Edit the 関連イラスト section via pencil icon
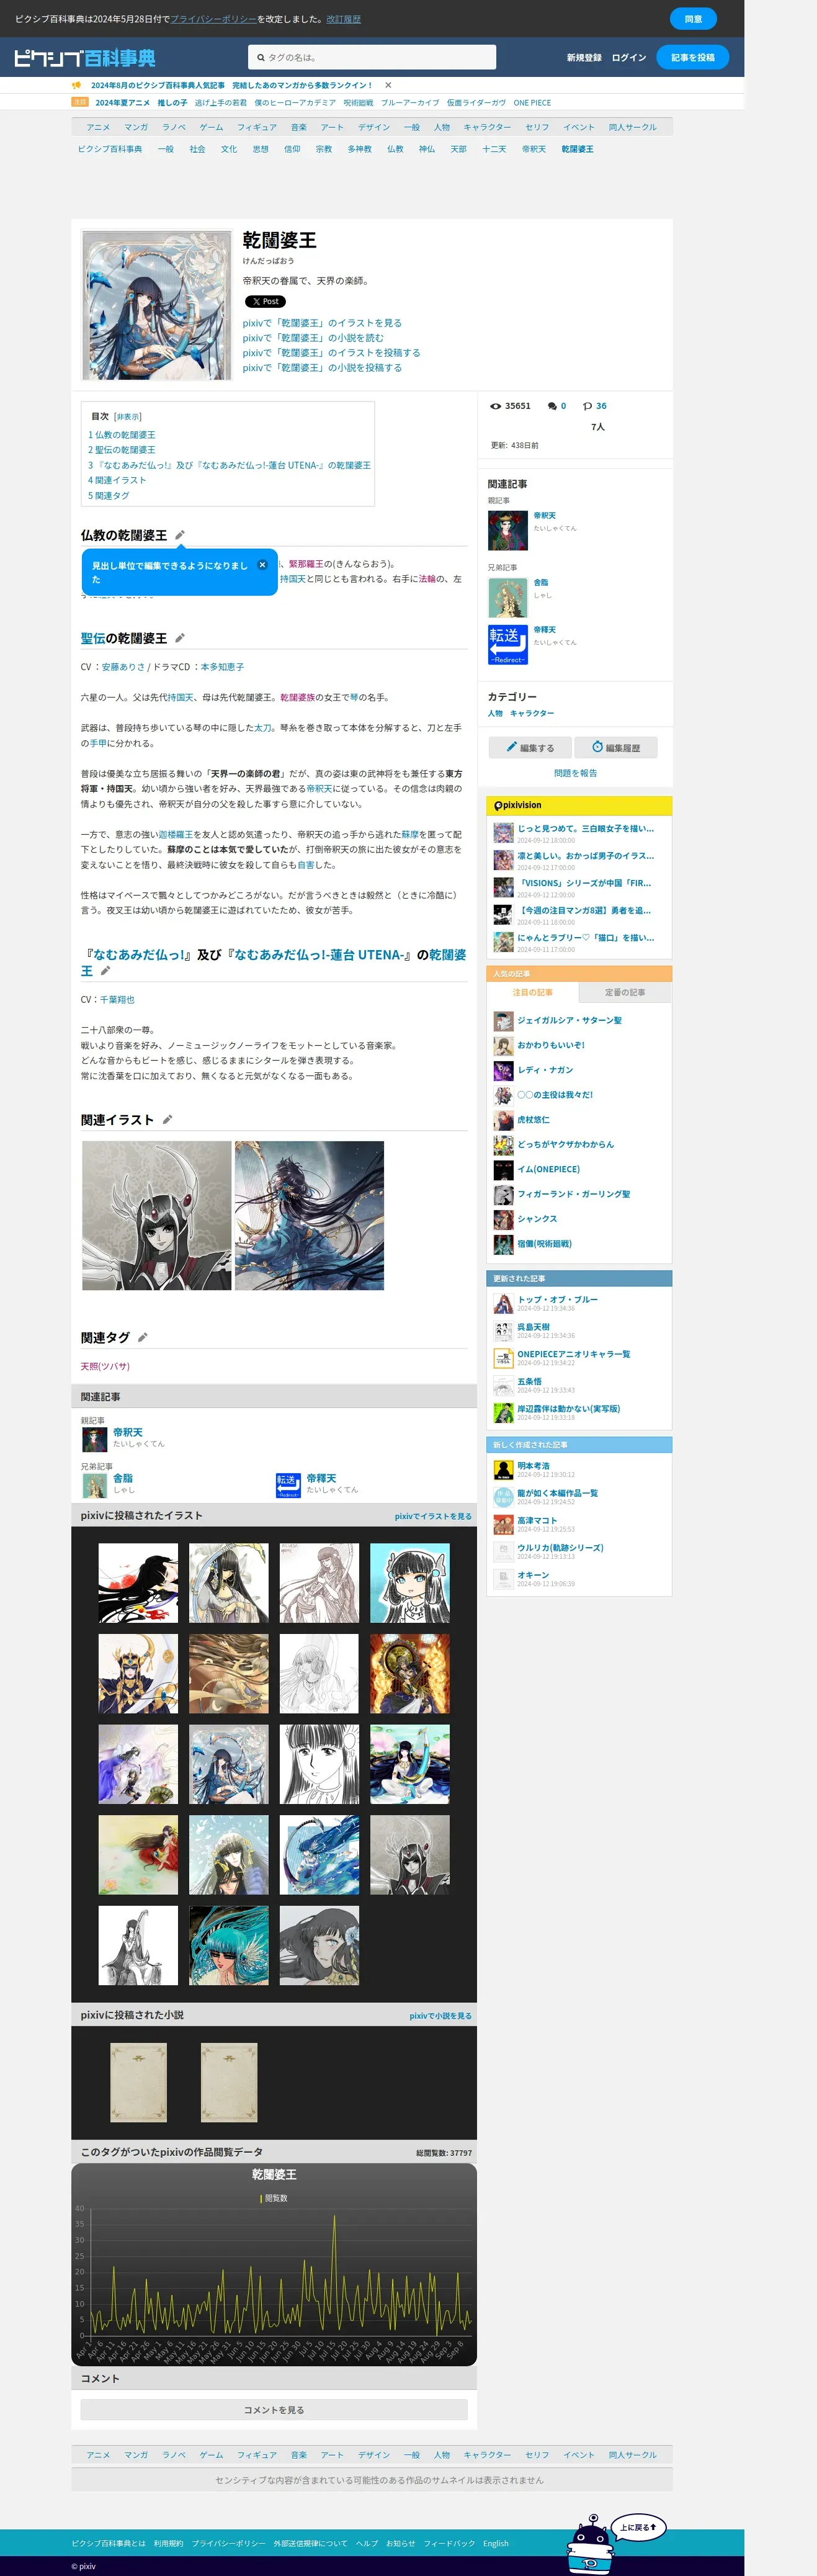This screenshot has height=2576, width=817. click(167, 1120)
